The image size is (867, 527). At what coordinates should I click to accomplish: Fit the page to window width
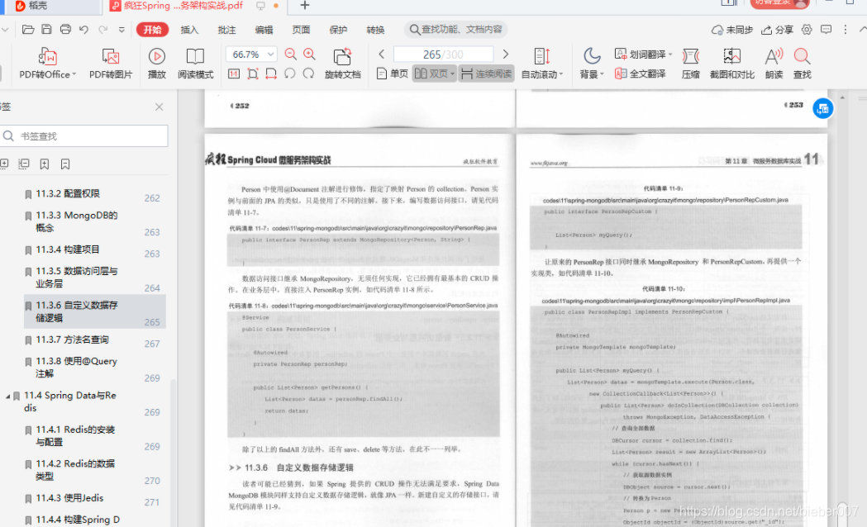point(271,74)
